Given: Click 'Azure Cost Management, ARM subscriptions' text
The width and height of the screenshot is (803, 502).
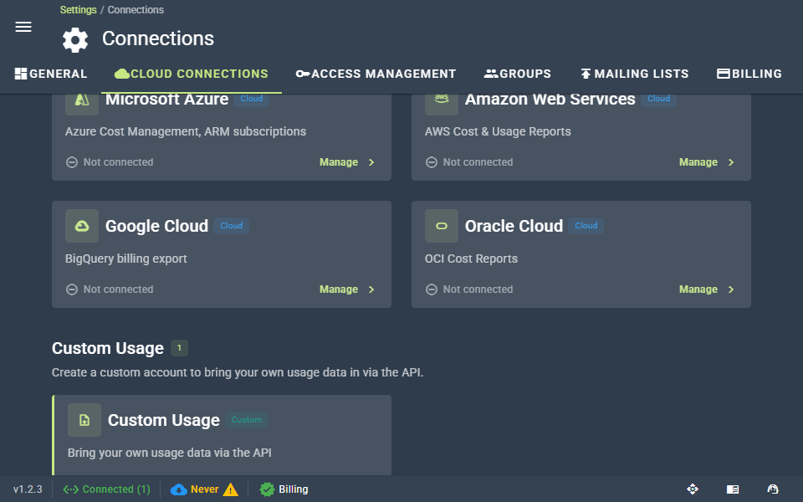Looking at the screenshot, I should [186, 131].
